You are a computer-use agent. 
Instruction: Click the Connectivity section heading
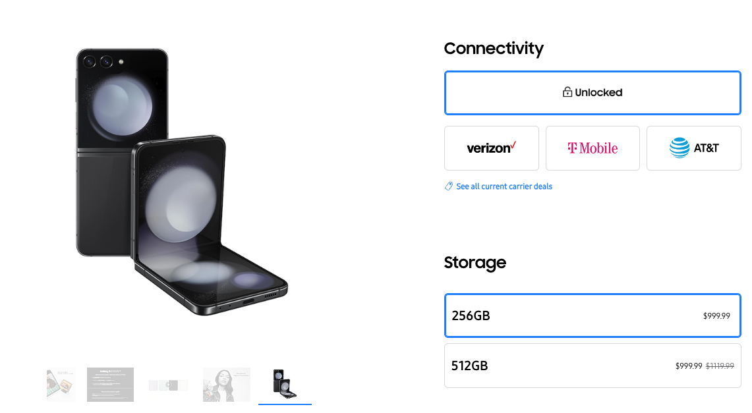494,49
